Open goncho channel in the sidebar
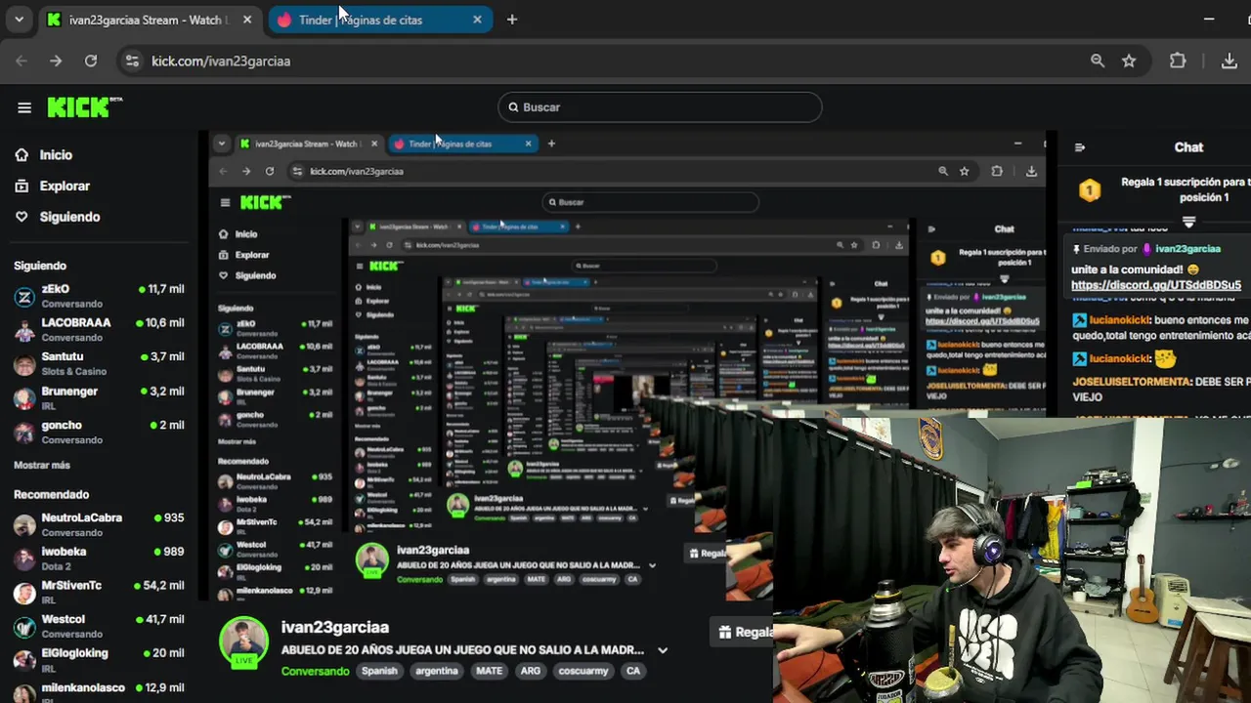Screen dimensions: 1251x703 click(x=98, y=432)
